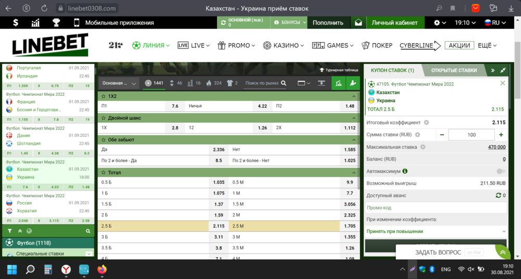Click the trophy icon in top bar
This screenshot has height=279, width=521.
click(x=56, y=22)
